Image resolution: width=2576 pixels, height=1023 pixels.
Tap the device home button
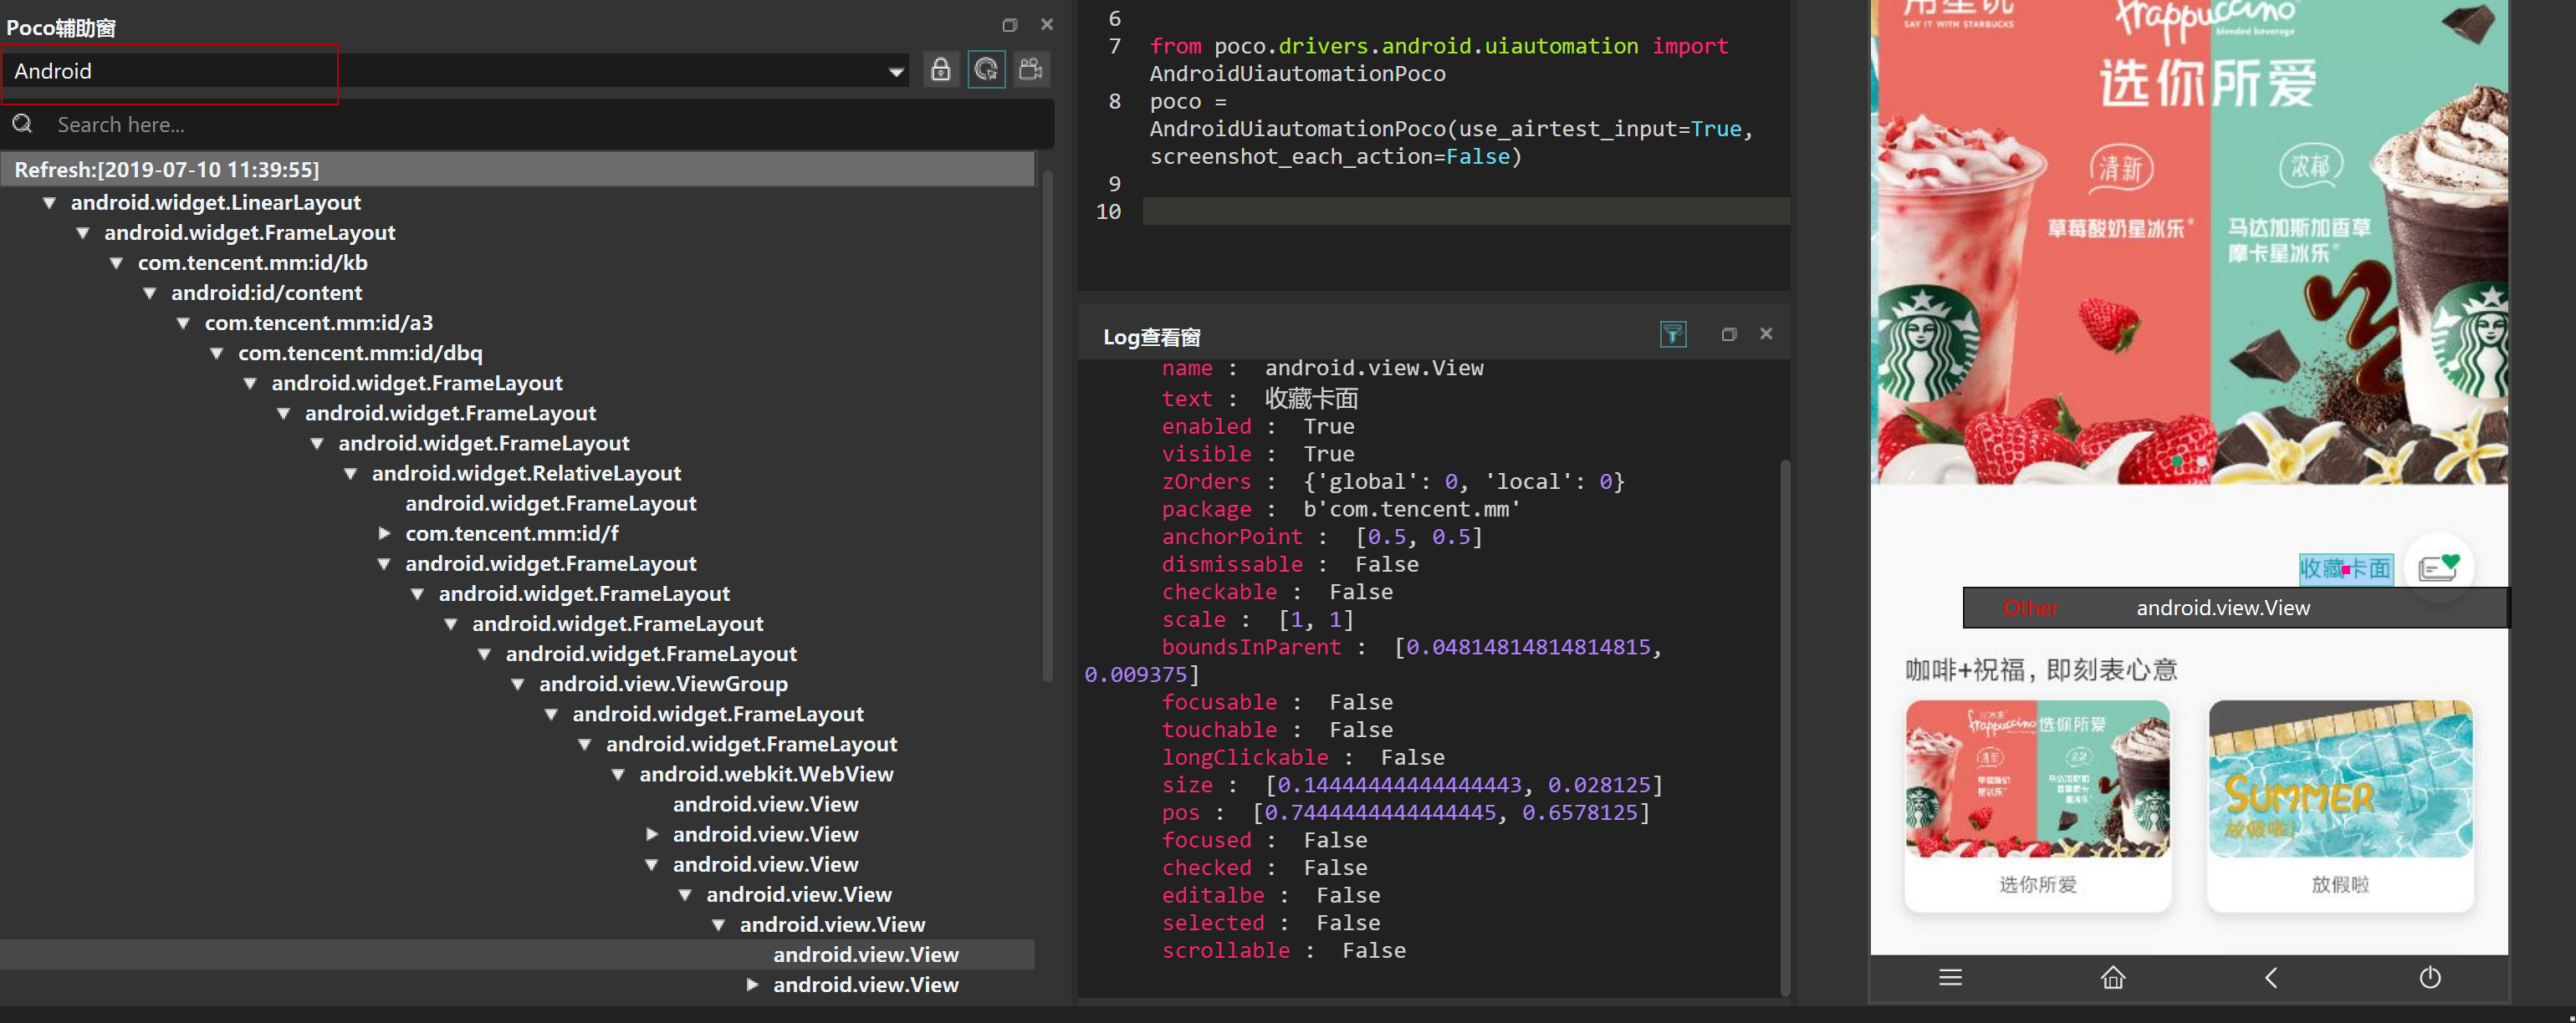tap(2112, 977)
